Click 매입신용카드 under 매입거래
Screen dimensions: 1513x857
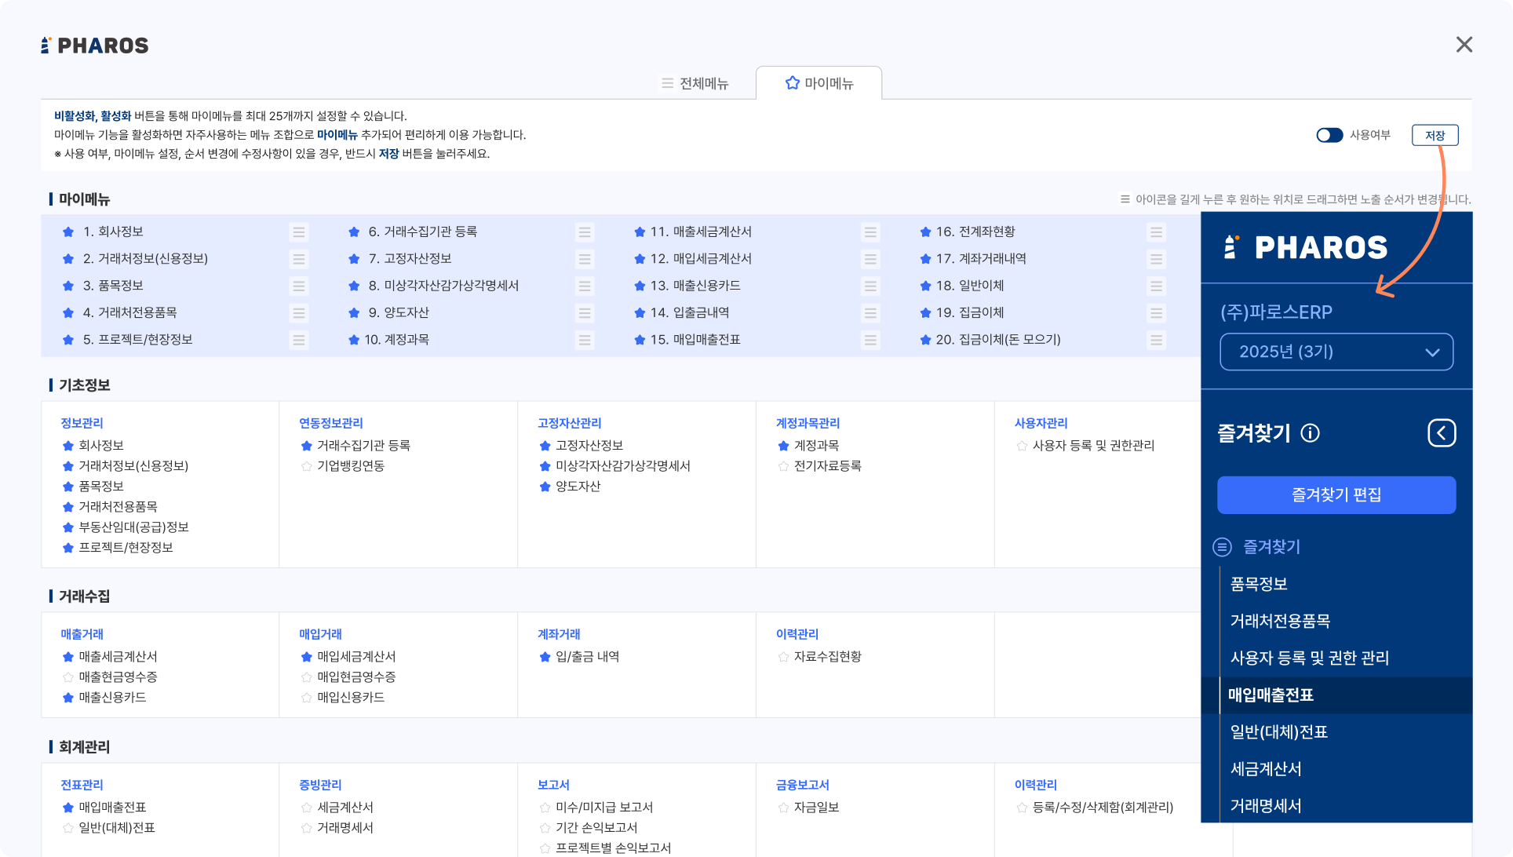[351, 698]
